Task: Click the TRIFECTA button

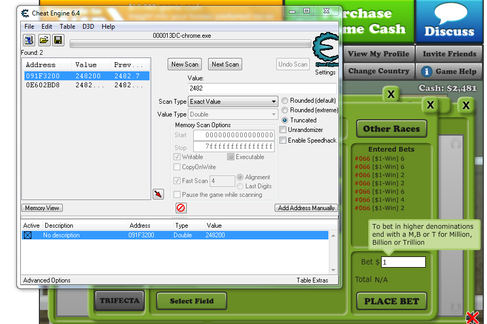Action: point(120,301)
